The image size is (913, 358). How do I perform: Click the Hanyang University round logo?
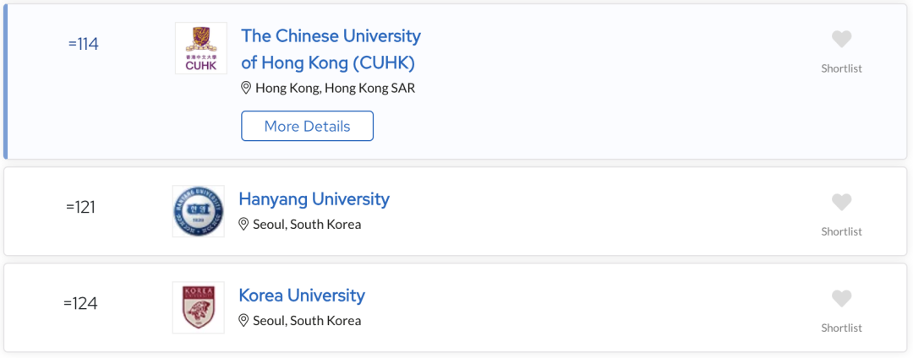point(199,212)
